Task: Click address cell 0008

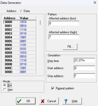Action: click(12, 53)
